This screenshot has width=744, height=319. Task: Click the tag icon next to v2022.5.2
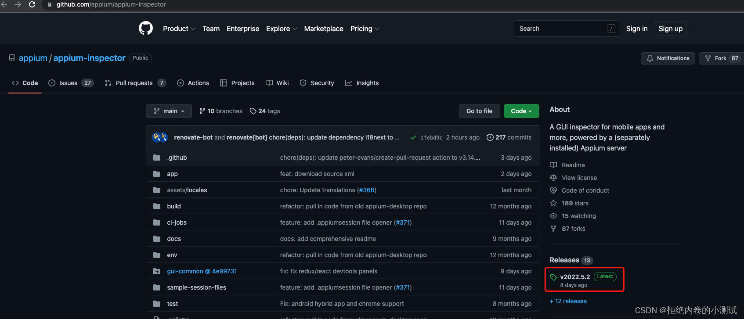coord(553,277)
